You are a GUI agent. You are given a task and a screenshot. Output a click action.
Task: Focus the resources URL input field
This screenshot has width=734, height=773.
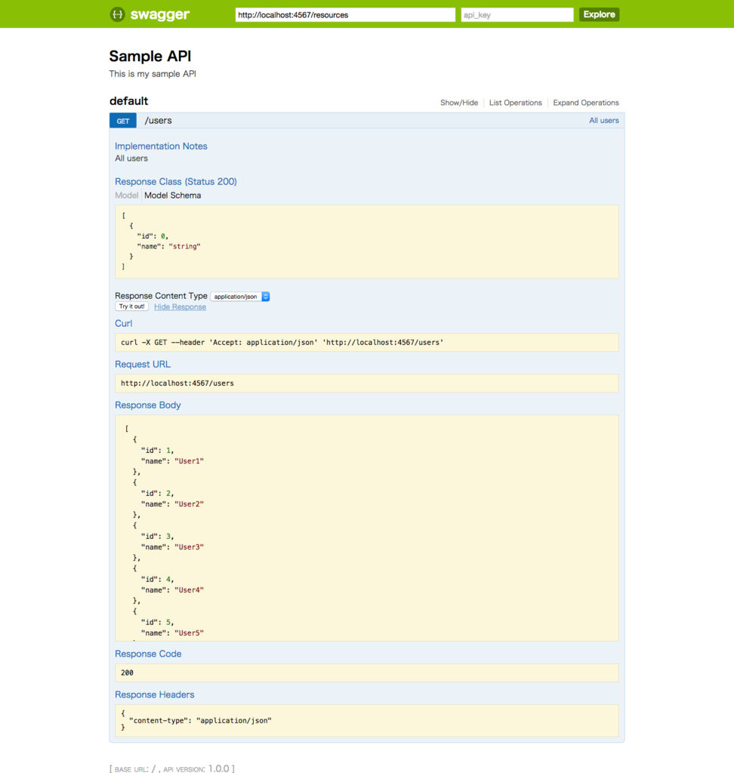point(345,15)
